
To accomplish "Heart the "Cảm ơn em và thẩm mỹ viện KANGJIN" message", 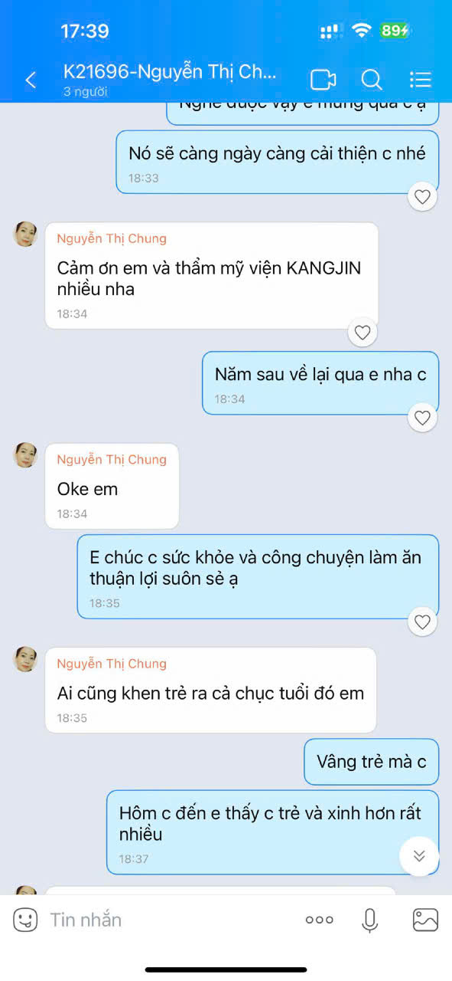I will pyautogui.click(x=363, y=333).
